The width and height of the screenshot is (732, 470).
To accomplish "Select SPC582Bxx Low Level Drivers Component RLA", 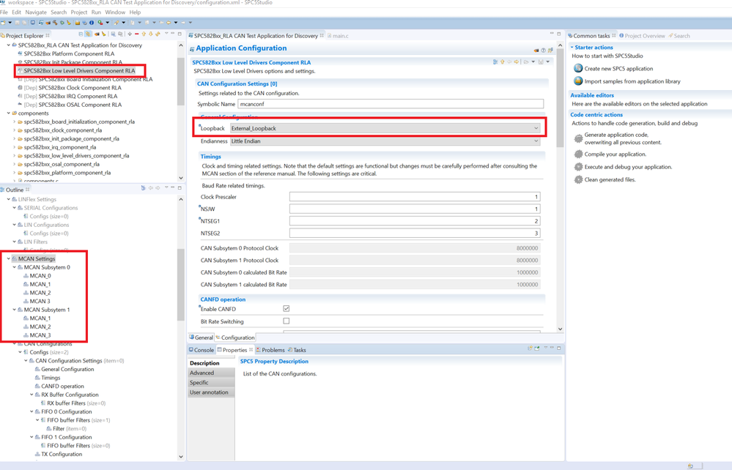I will click(x=79, y=70).
